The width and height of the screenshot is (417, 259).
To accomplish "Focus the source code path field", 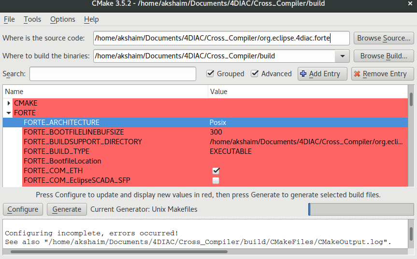I will pos(221,38).
